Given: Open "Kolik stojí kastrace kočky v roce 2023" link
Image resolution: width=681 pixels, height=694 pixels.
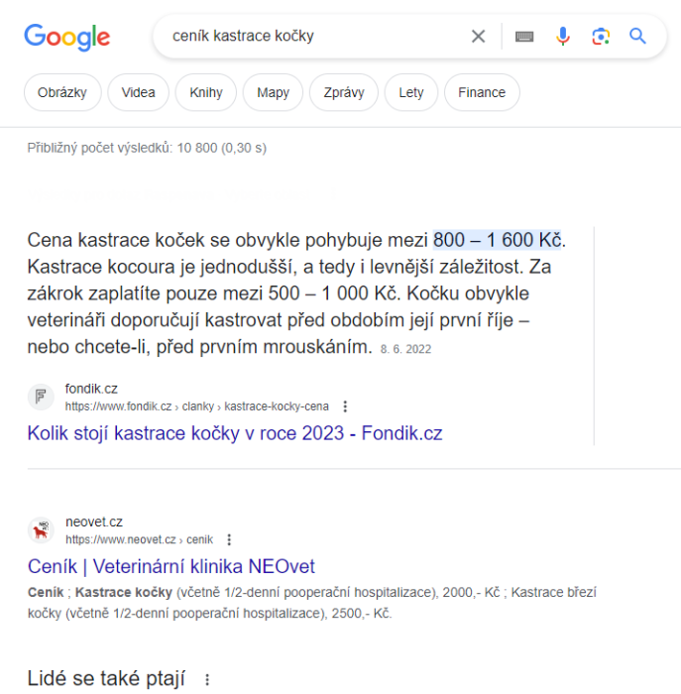Looking at the screenshot, I should (235, 433).
